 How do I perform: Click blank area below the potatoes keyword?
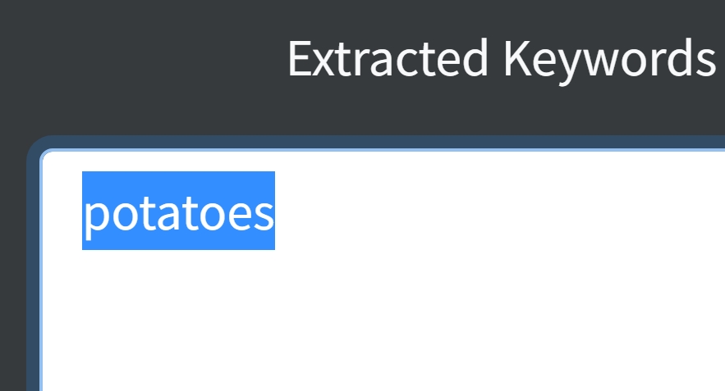point(178,311)
